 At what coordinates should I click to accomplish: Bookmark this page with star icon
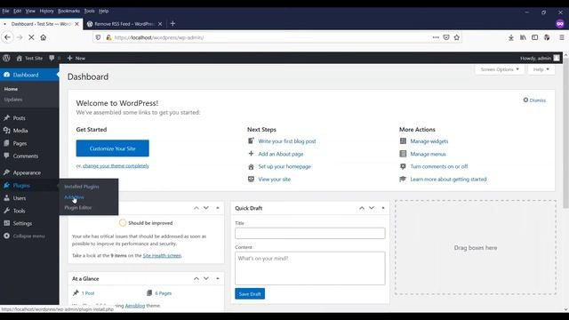(456, 37)
